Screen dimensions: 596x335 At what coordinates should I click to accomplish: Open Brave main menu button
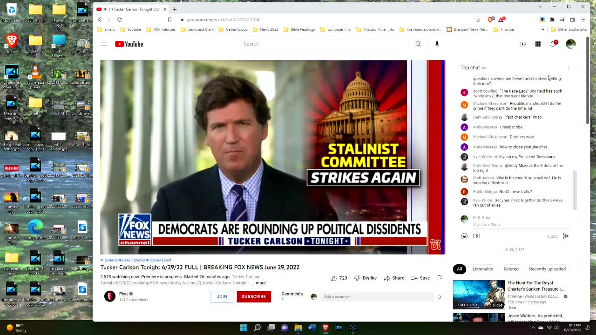[x=583, y=20]
